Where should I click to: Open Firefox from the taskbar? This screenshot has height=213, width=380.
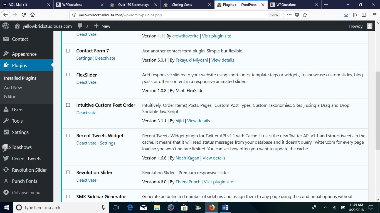(x=212, y=207)
